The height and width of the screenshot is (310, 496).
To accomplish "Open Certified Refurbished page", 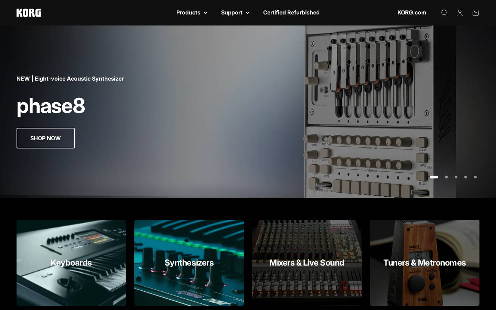I will 291,13.
